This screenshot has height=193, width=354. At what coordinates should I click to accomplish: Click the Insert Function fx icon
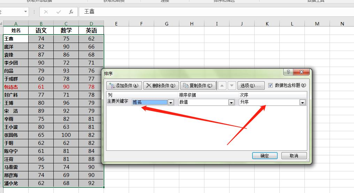[x=71, y=12]
